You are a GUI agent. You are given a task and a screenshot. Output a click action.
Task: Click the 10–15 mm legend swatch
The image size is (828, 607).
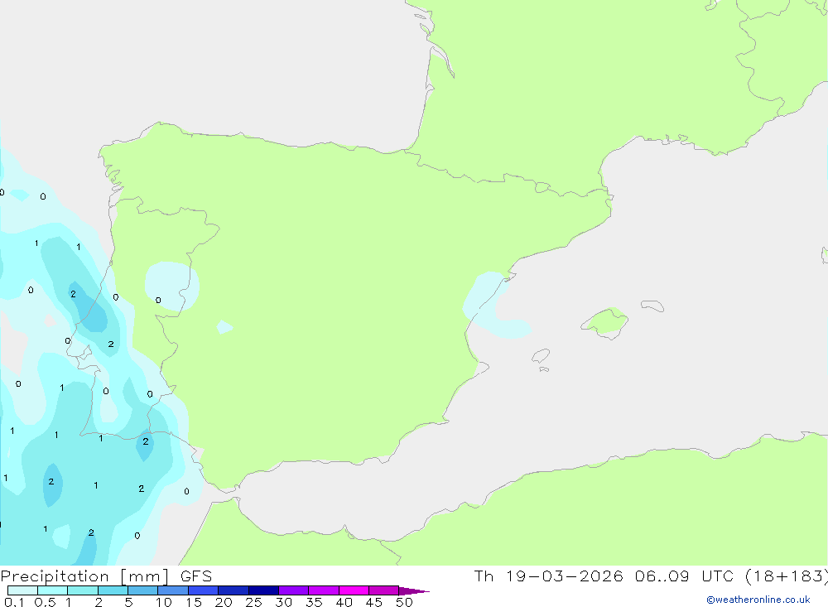(173, 590)
